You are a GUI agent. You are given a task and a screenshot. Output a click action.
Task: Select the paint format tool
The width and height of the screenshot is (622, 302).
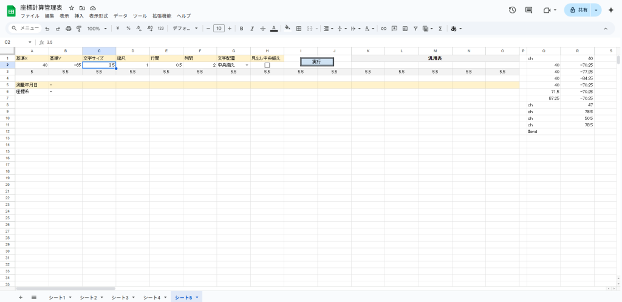tap(78, 29)
